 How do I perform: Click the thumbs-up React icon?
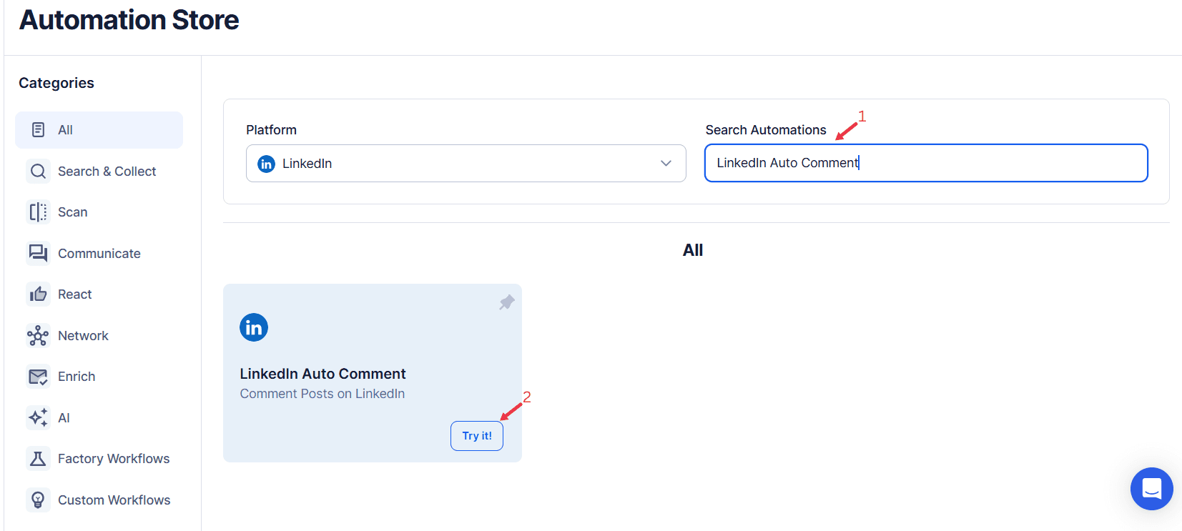point(38,294)
